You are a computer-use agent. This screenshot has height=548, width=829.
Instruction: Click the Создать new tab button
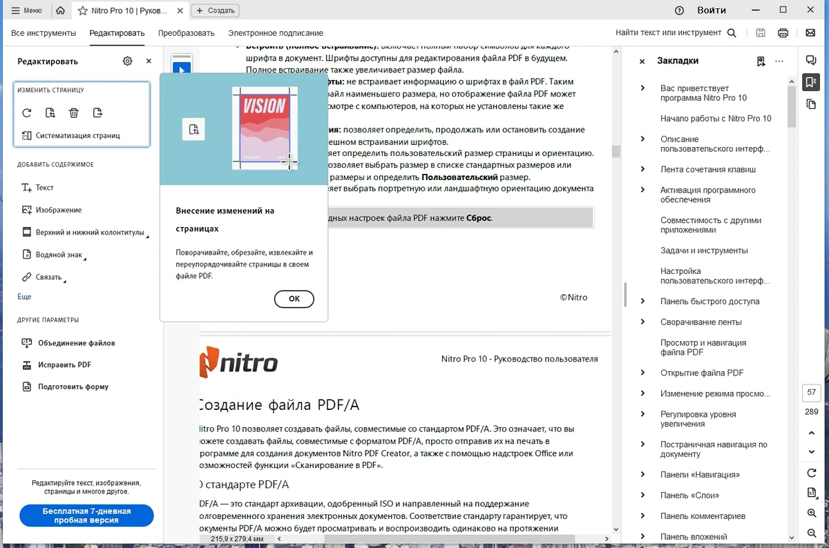point(215,10)
